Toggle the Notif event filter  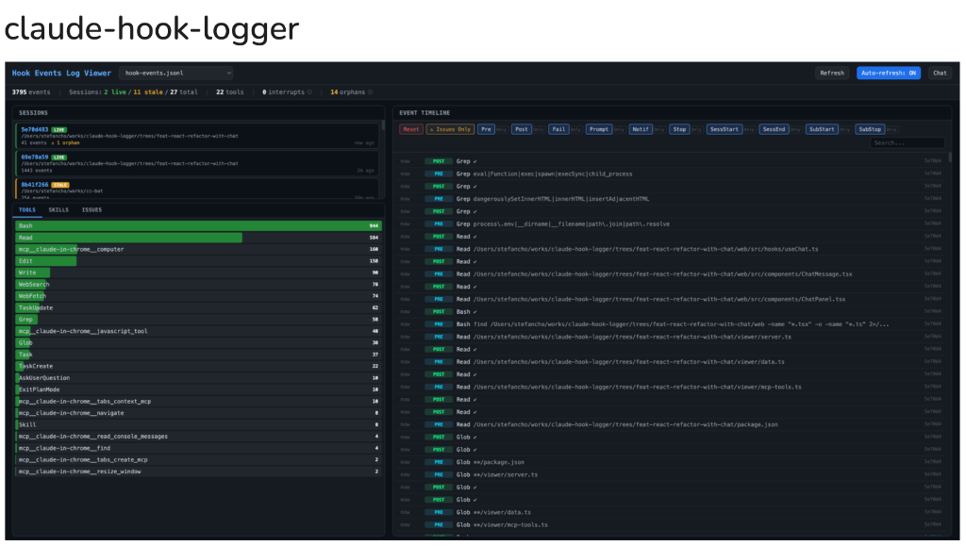[641, 129]
